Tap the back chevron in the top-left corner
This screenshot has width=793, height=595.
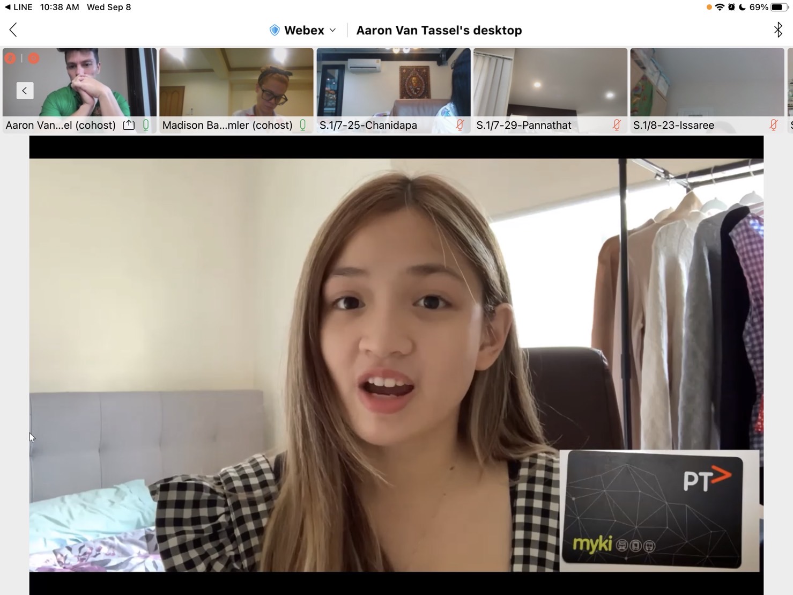click(13, 30)
